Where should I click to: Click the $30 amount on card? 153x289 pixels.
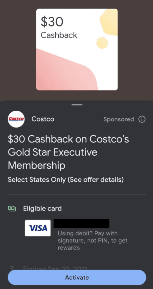52,21
